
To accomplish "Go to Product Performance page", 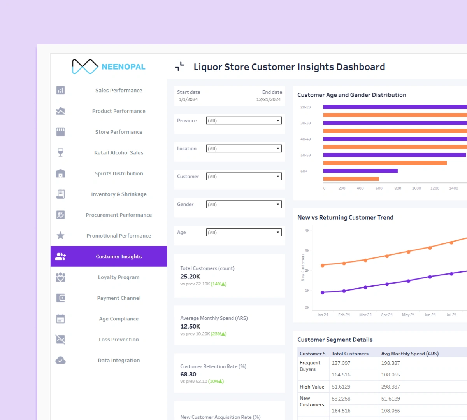I will coord(119,111).
